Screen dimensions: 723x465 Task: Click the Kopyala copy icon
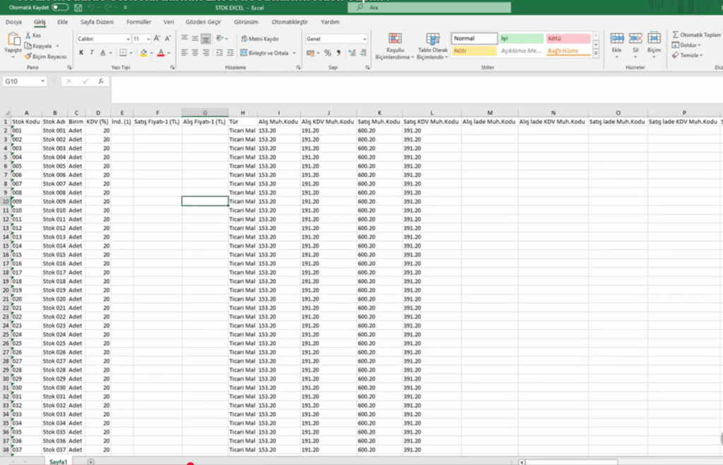(x=28, y=46)
